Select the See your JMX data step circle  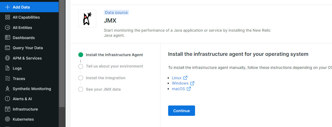(81, 89)
